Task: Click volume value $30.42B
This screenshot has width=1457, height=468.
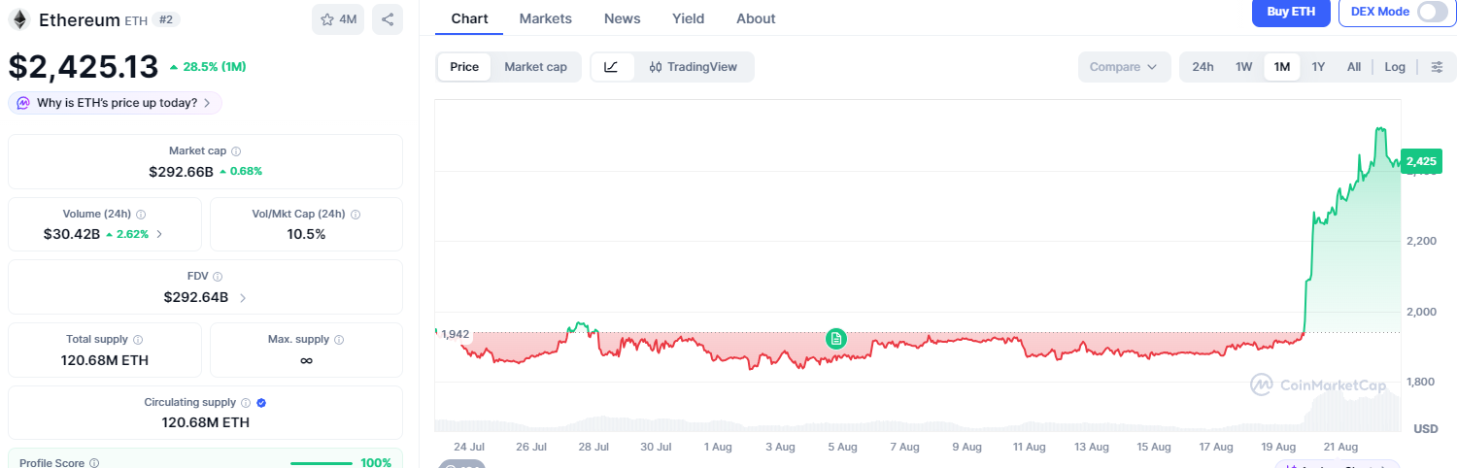Action: coord(71,234)
